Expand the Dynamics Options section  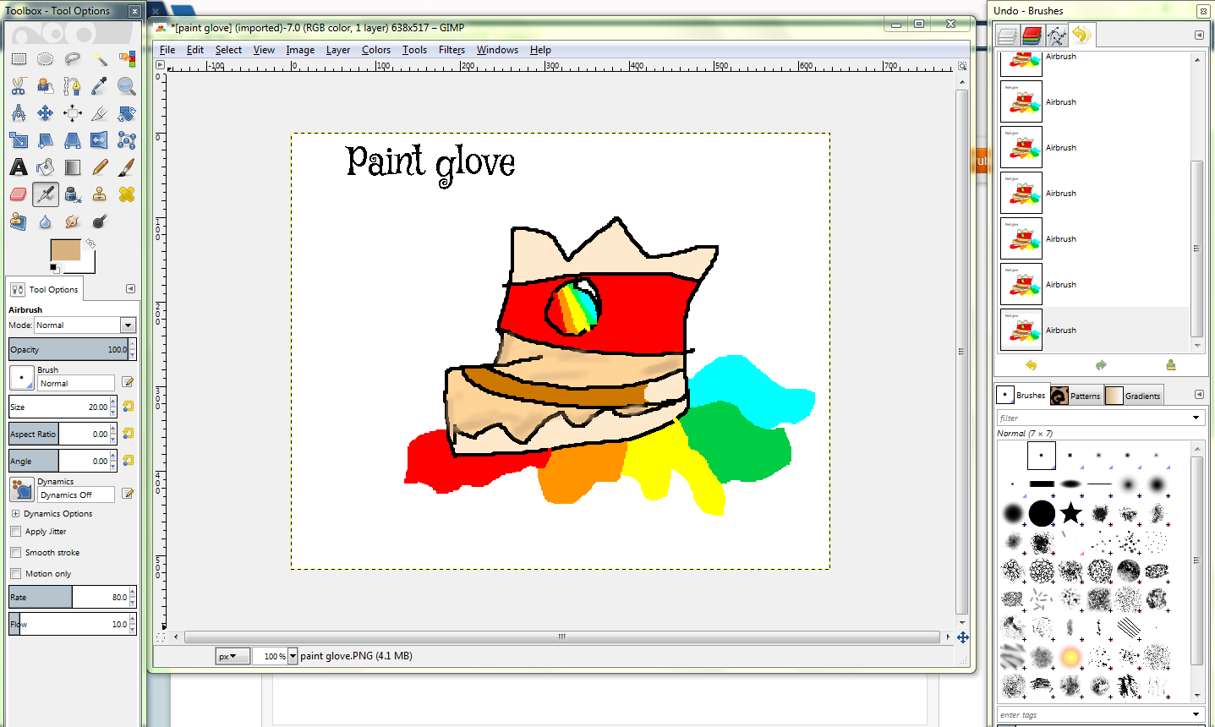click(x=15, y=514)
